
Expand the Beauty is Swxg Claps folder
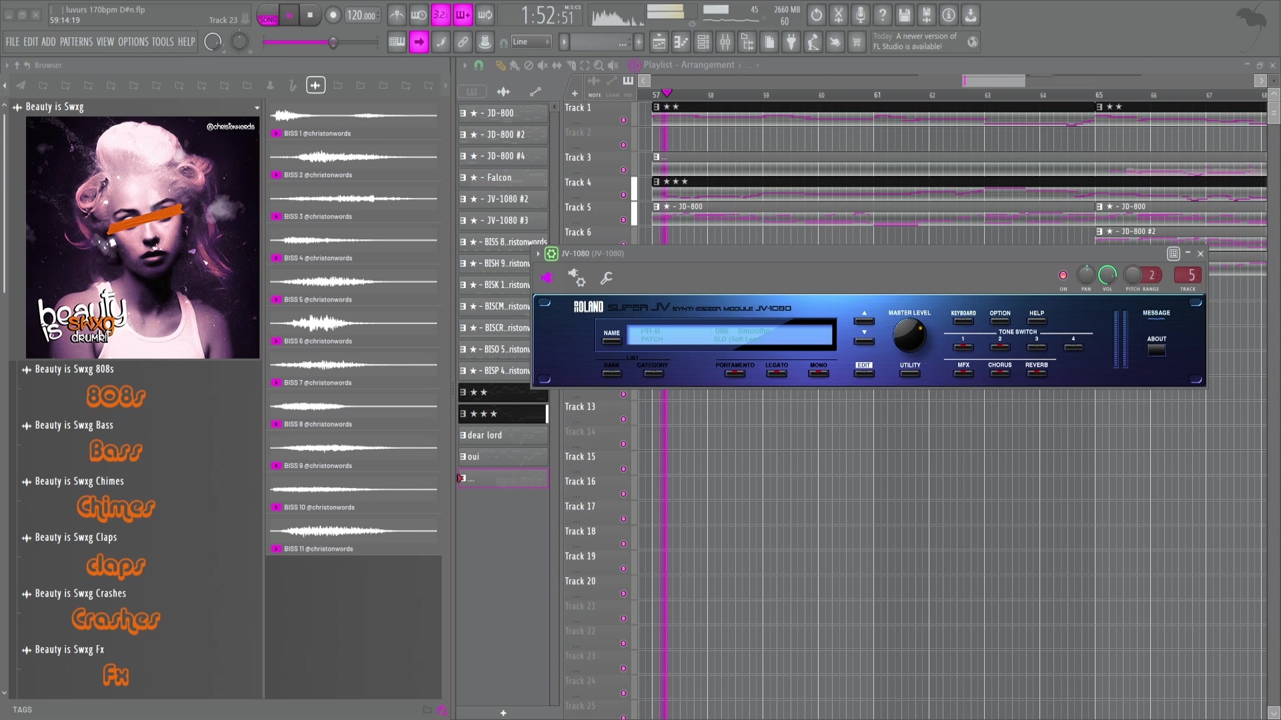(75, 537)
